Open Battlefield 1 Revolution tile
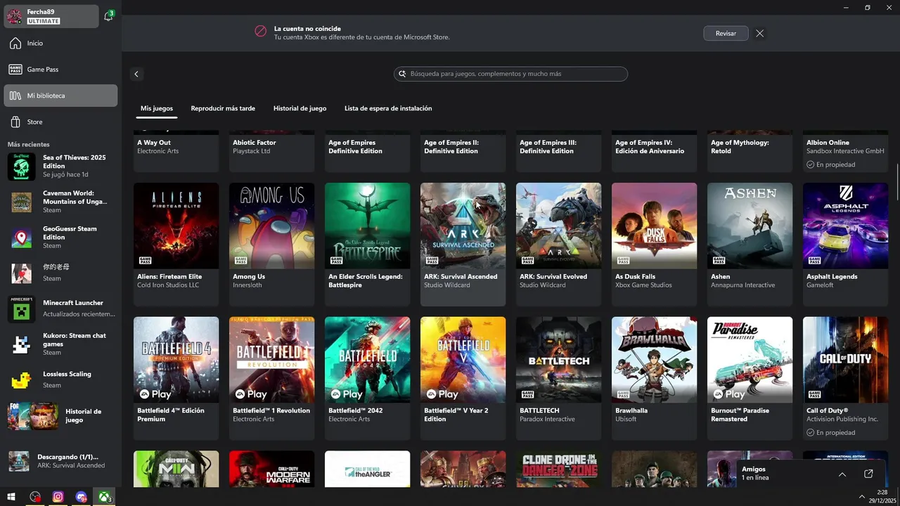This screenshot has height=506, width=900. [271, 378]
